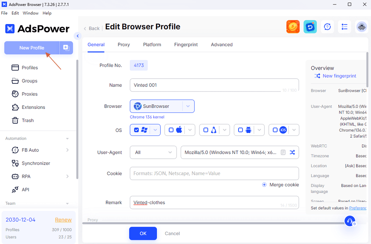Randomize the User-Agent with shuffle icon
Viewport: 371px width, 244px height.
[292, 152]
